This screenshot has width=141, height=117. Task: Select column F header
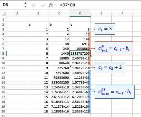point(122,14)
